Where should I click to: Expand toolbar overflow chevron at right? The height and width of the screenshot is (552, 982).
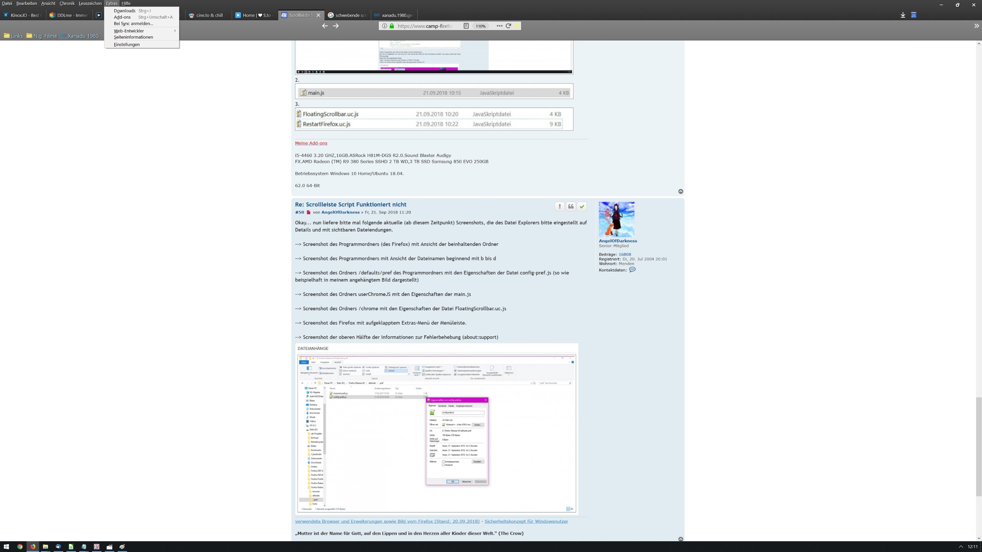[976, 26]
